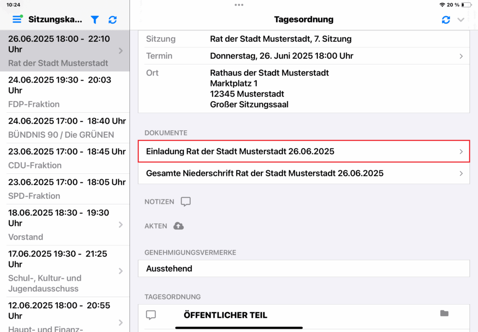Tap the three-dot multitasking control at top
This screenshot has width=478, height=332.
(239, 5)
